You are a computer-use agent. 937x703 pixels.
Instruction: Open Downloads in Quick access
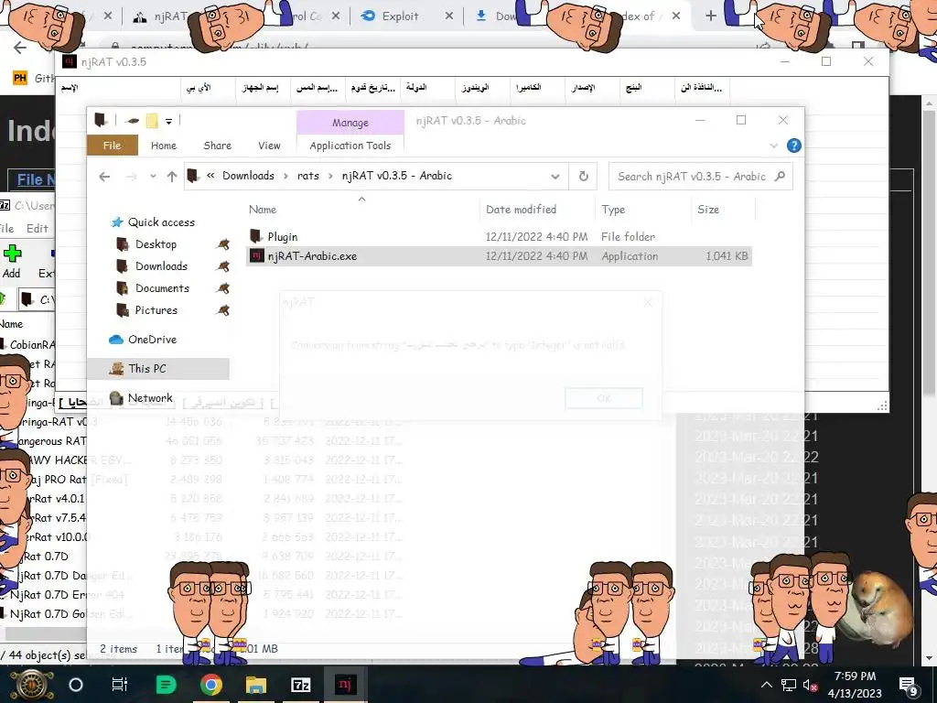(161, 266)
